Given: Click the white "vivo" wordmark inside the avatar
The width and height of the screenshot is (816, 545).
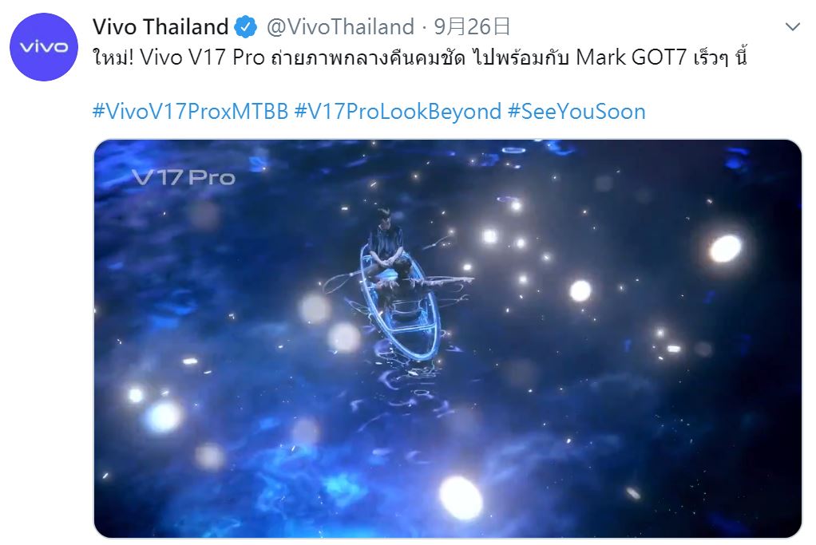Looking at the screenshot, I should click(44, 47).
